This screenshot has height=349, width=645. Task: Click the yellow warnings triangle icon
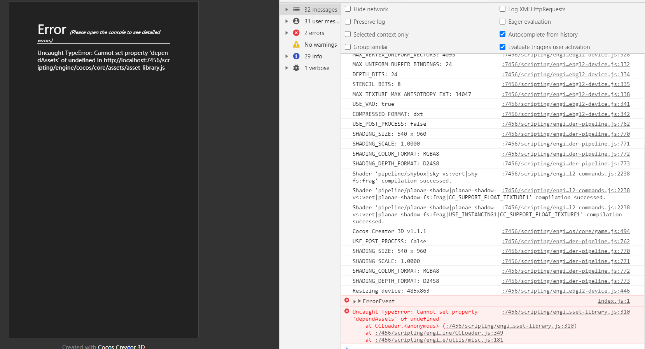tap(296, 45)
